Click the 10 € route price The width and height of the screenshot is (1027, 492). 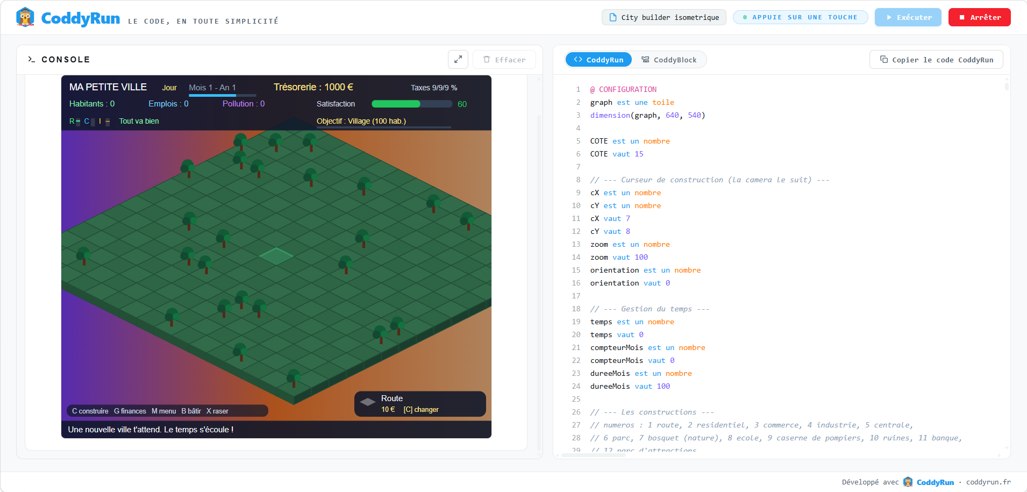point(388,410)
